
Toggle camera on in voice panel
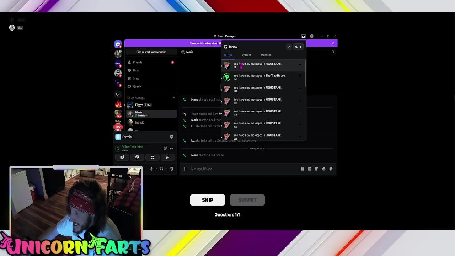122,157
